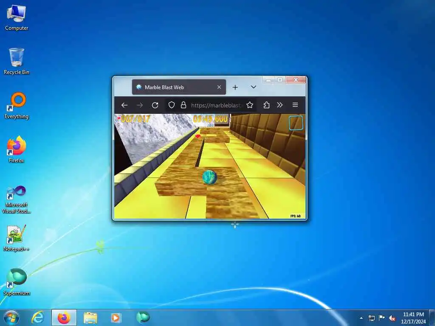
Task: Switch to the Marble Blast Web tab
Action: [179, 87]
